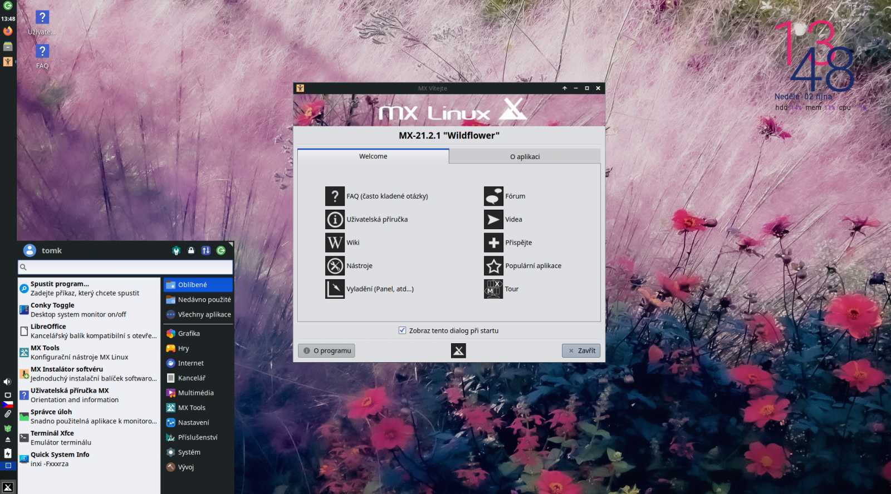Image resolution: width=891 pixels, height=494 pixels.
Task: Click the green logout icon at panel top
Action: click(x=8, y=6)
